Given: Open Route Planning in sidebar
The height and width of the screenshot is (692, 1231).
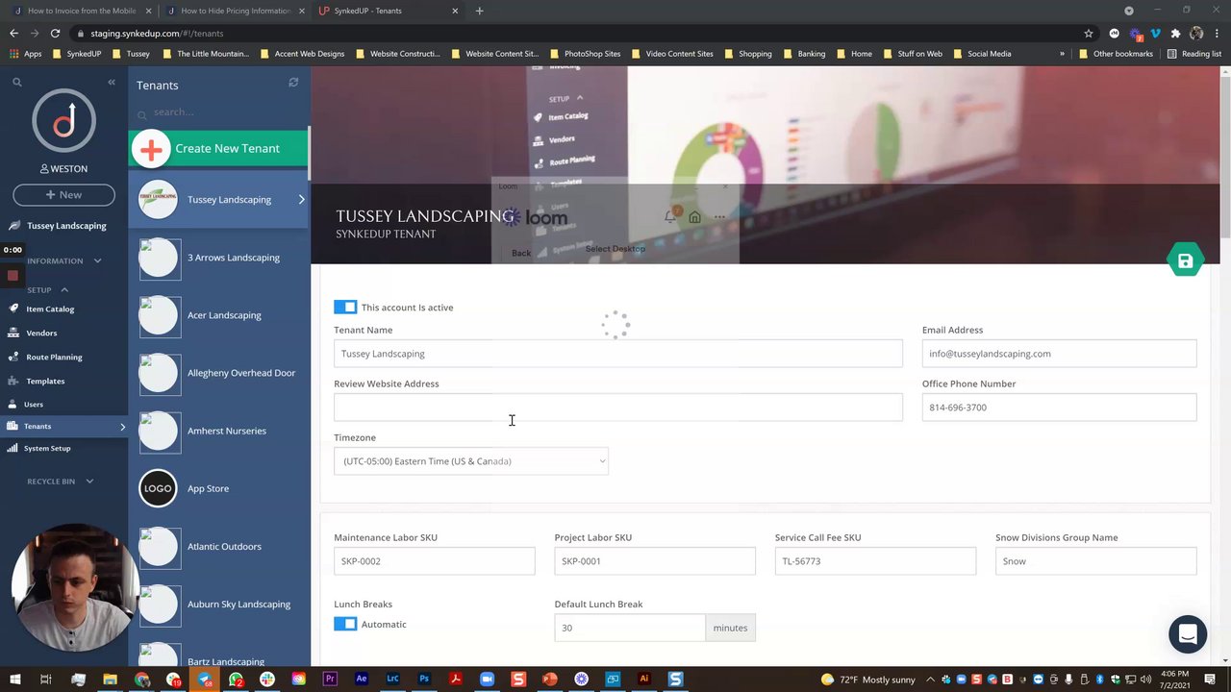Looking at the screenshot, I should pyautogui.click(x=54, y=357).
